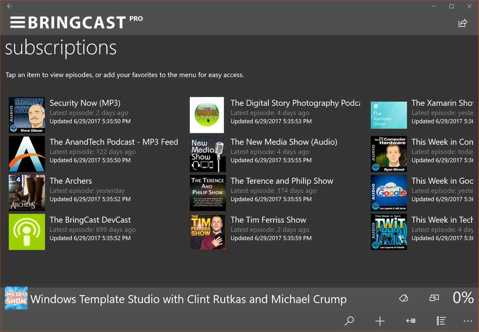The image size is (479, 332).
Task: Click the tag icon in player bar
Action: (403, 298)
